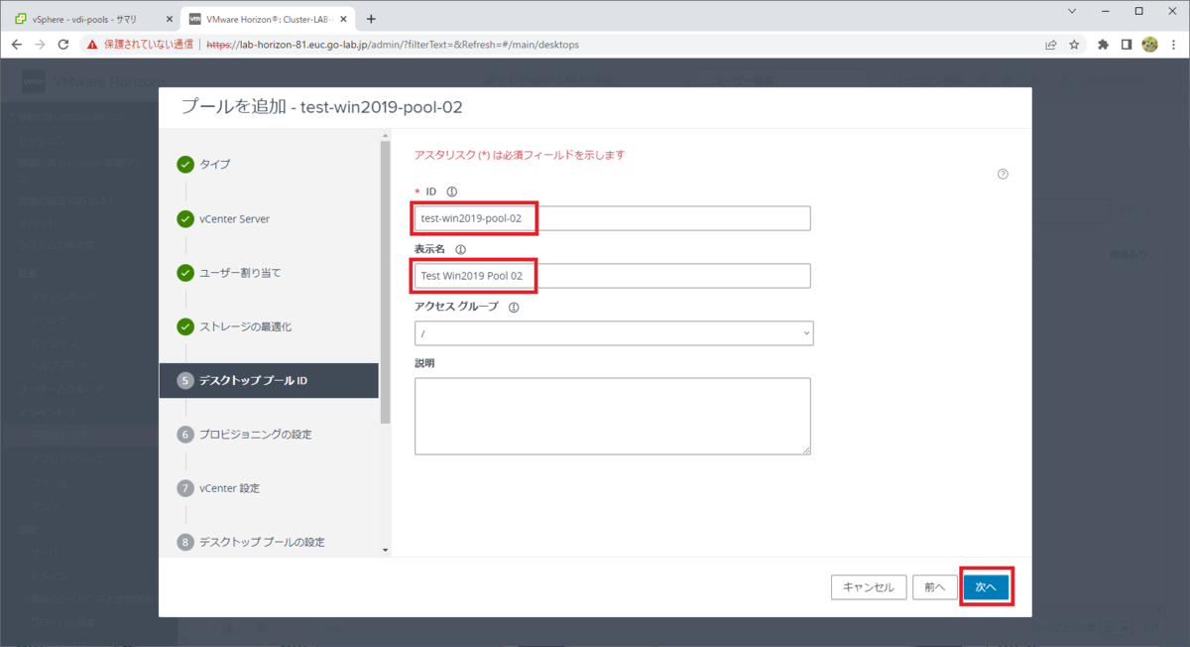Click the 次へ button
The image size is (1190, 647).
986,587
